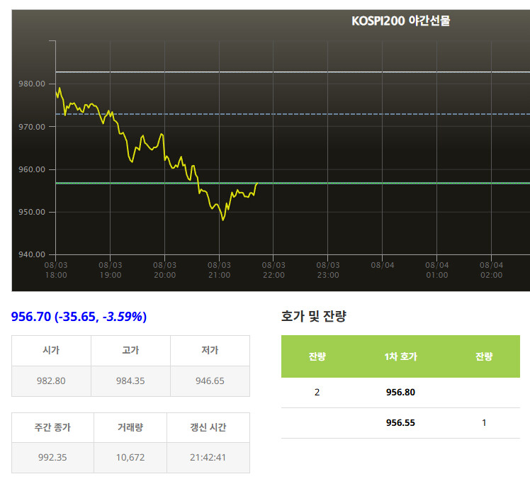Click the 08/03 22:00 time axis label

274,270
